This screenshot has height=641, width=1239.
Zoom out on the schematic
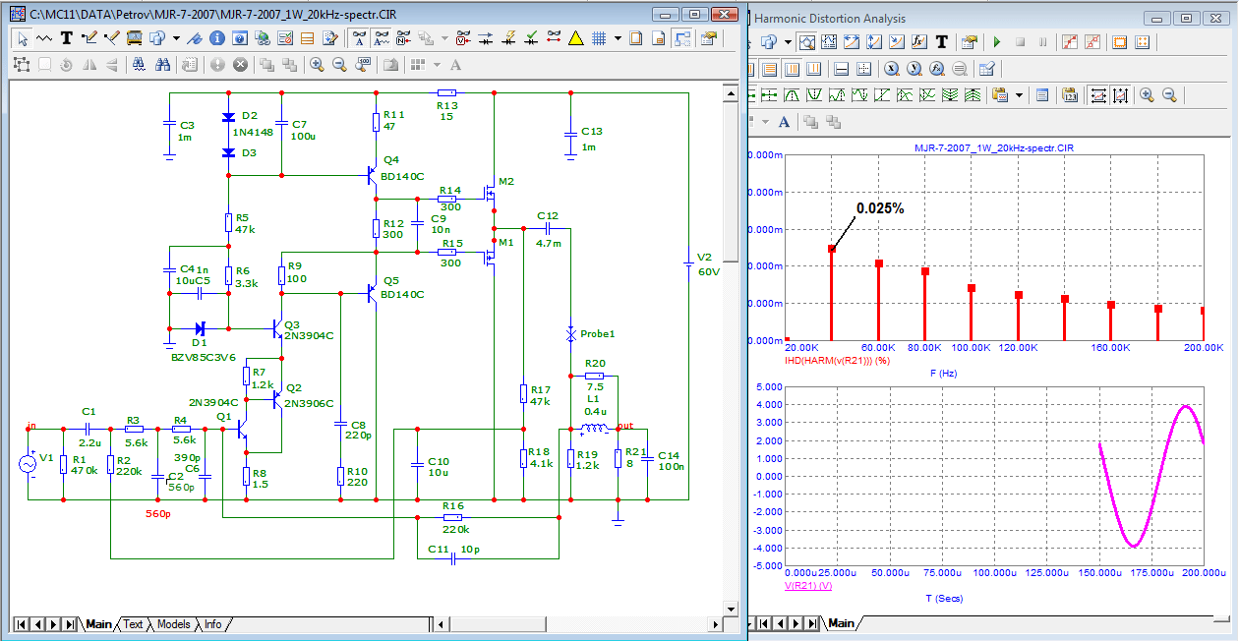(x=339, y=65)
